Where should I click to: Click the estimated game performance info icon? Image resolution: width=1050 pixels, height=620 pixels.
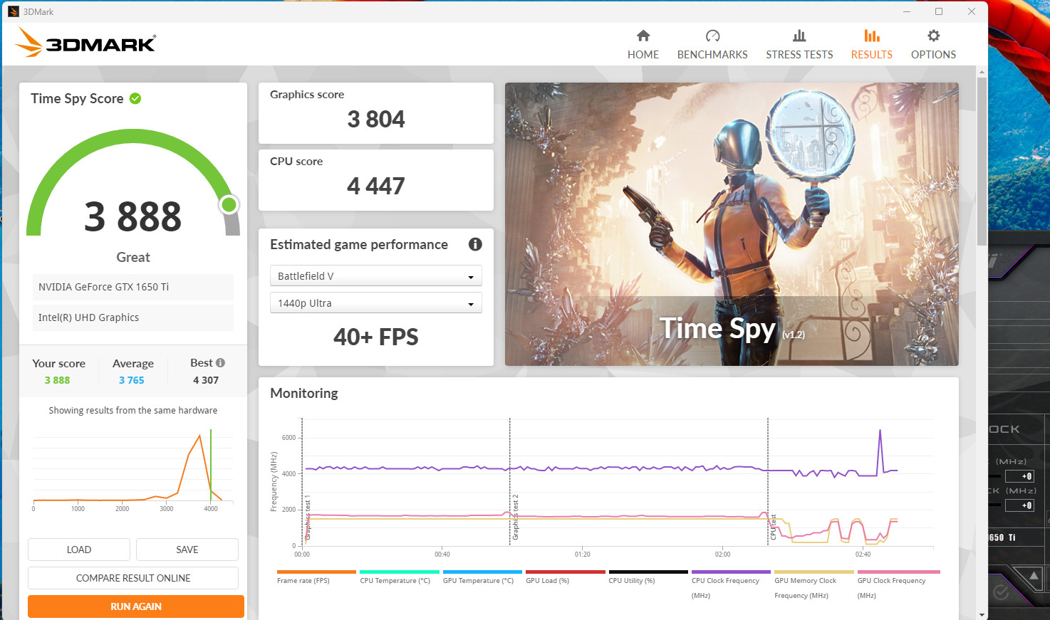[475, 244]
